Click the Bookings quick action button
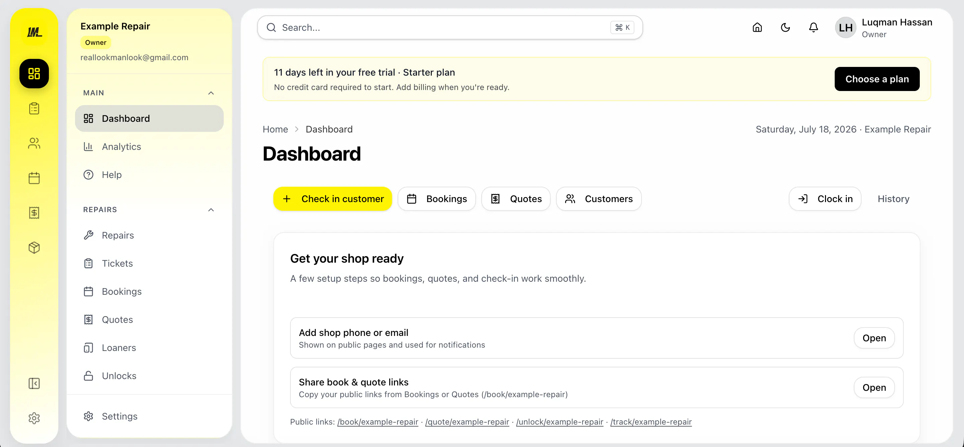 [436, 198]
